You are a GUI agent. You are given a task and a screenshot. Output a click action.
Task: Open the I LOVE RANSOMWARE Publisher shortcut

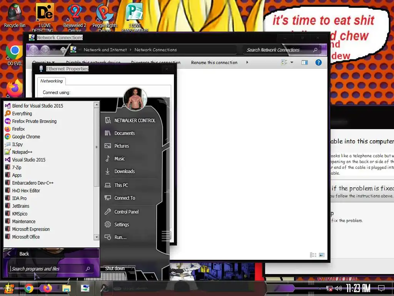[x=135, y=17]
